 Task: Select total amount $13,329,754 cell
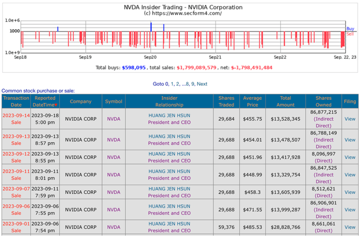pyautogui.click(x=285, y=175)
